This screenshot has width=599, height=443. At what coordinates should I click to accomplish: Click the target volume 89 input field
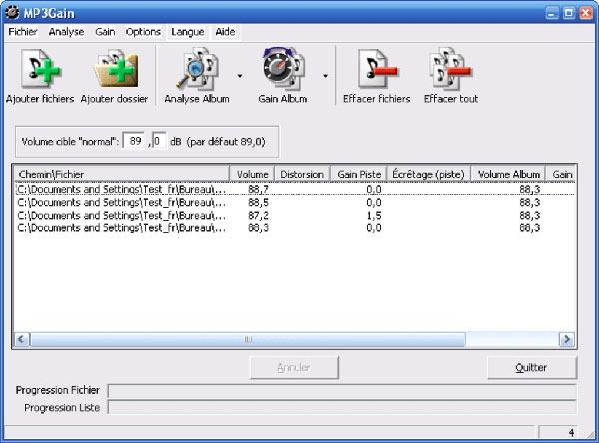136,142
